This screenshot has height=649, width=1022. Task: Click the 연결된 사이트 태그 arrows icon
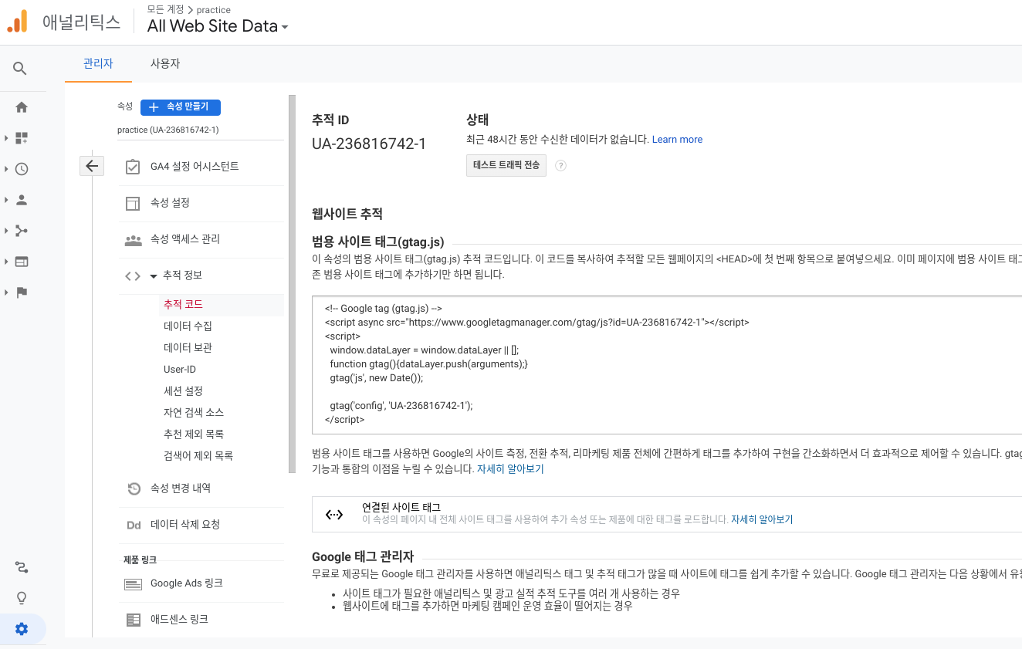[x=334, y=515]
